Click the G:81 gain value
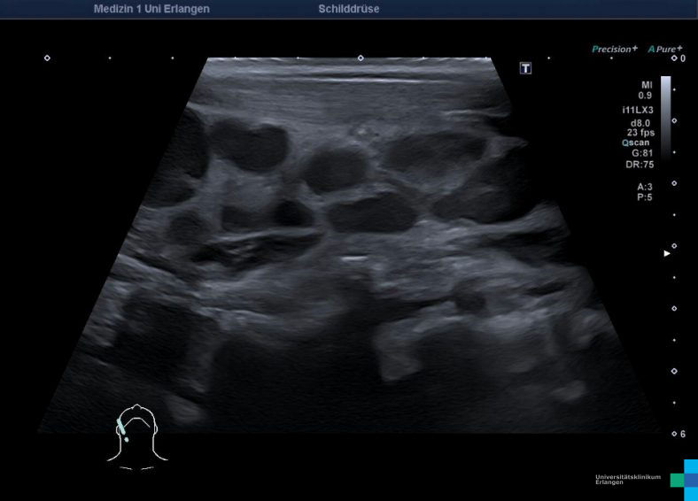The image size is (698, 501). point(642,153)
